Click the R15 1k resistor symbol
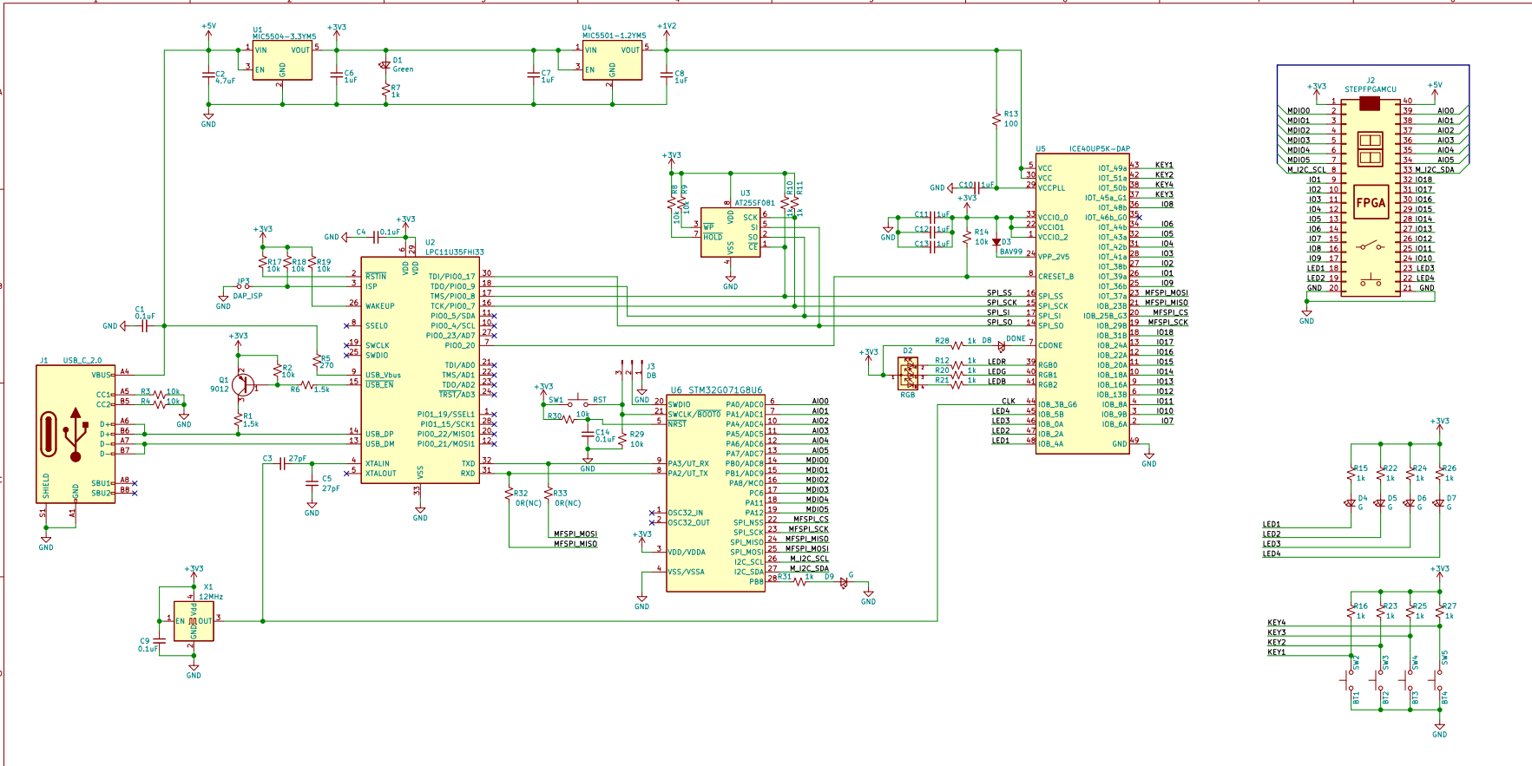Viewport: 1532px width, 766px height. pyautogui.click(x=1351, y=474)
